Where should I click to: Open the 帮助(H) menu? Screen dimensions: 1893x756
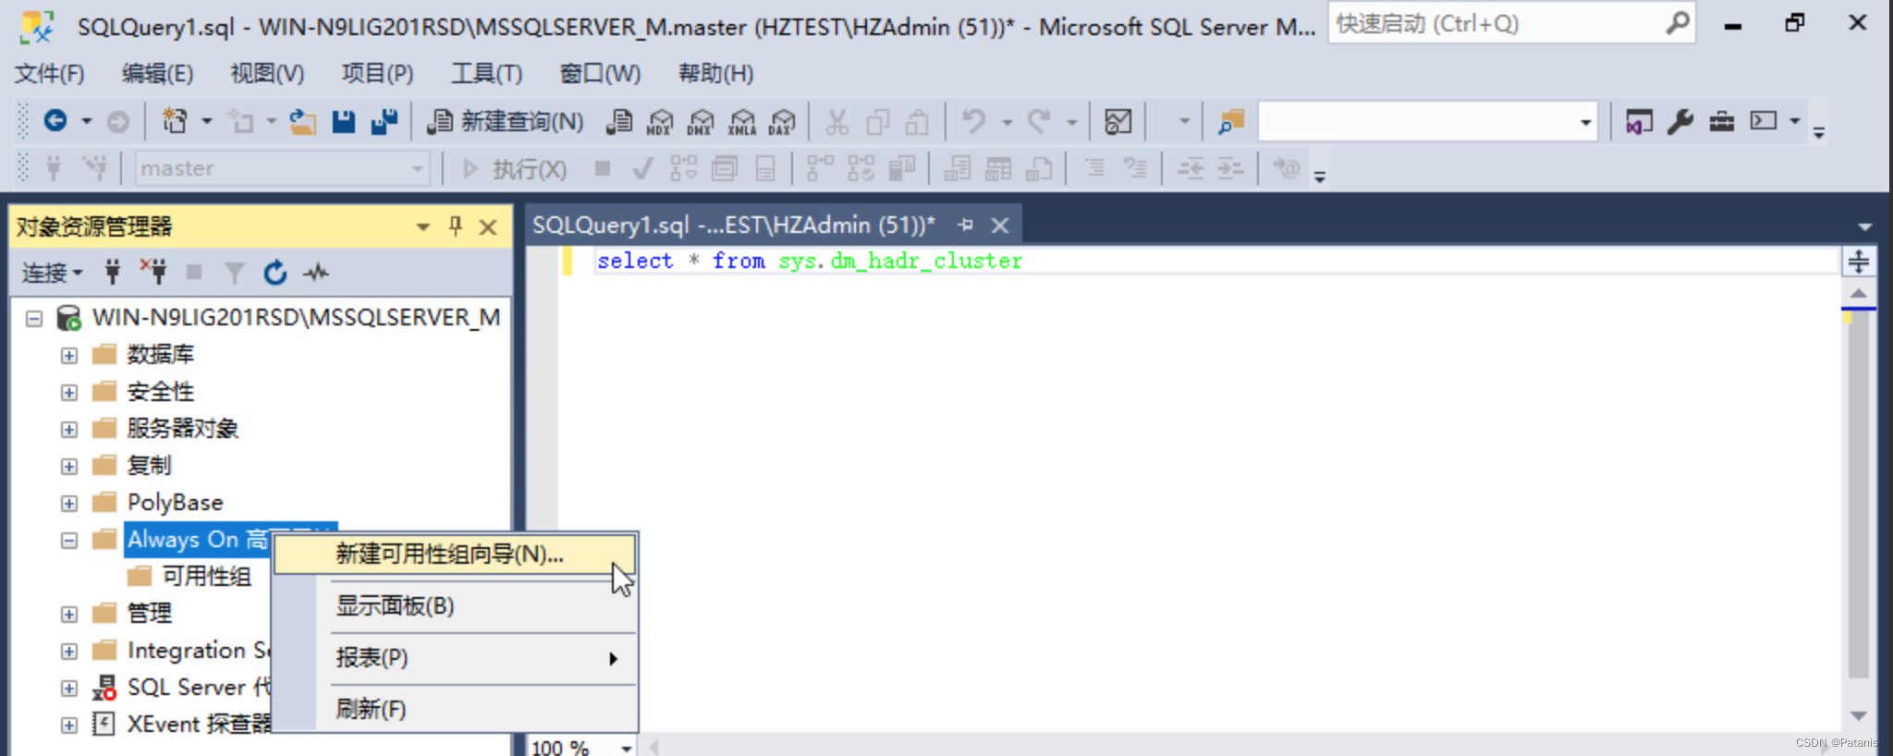715,73
